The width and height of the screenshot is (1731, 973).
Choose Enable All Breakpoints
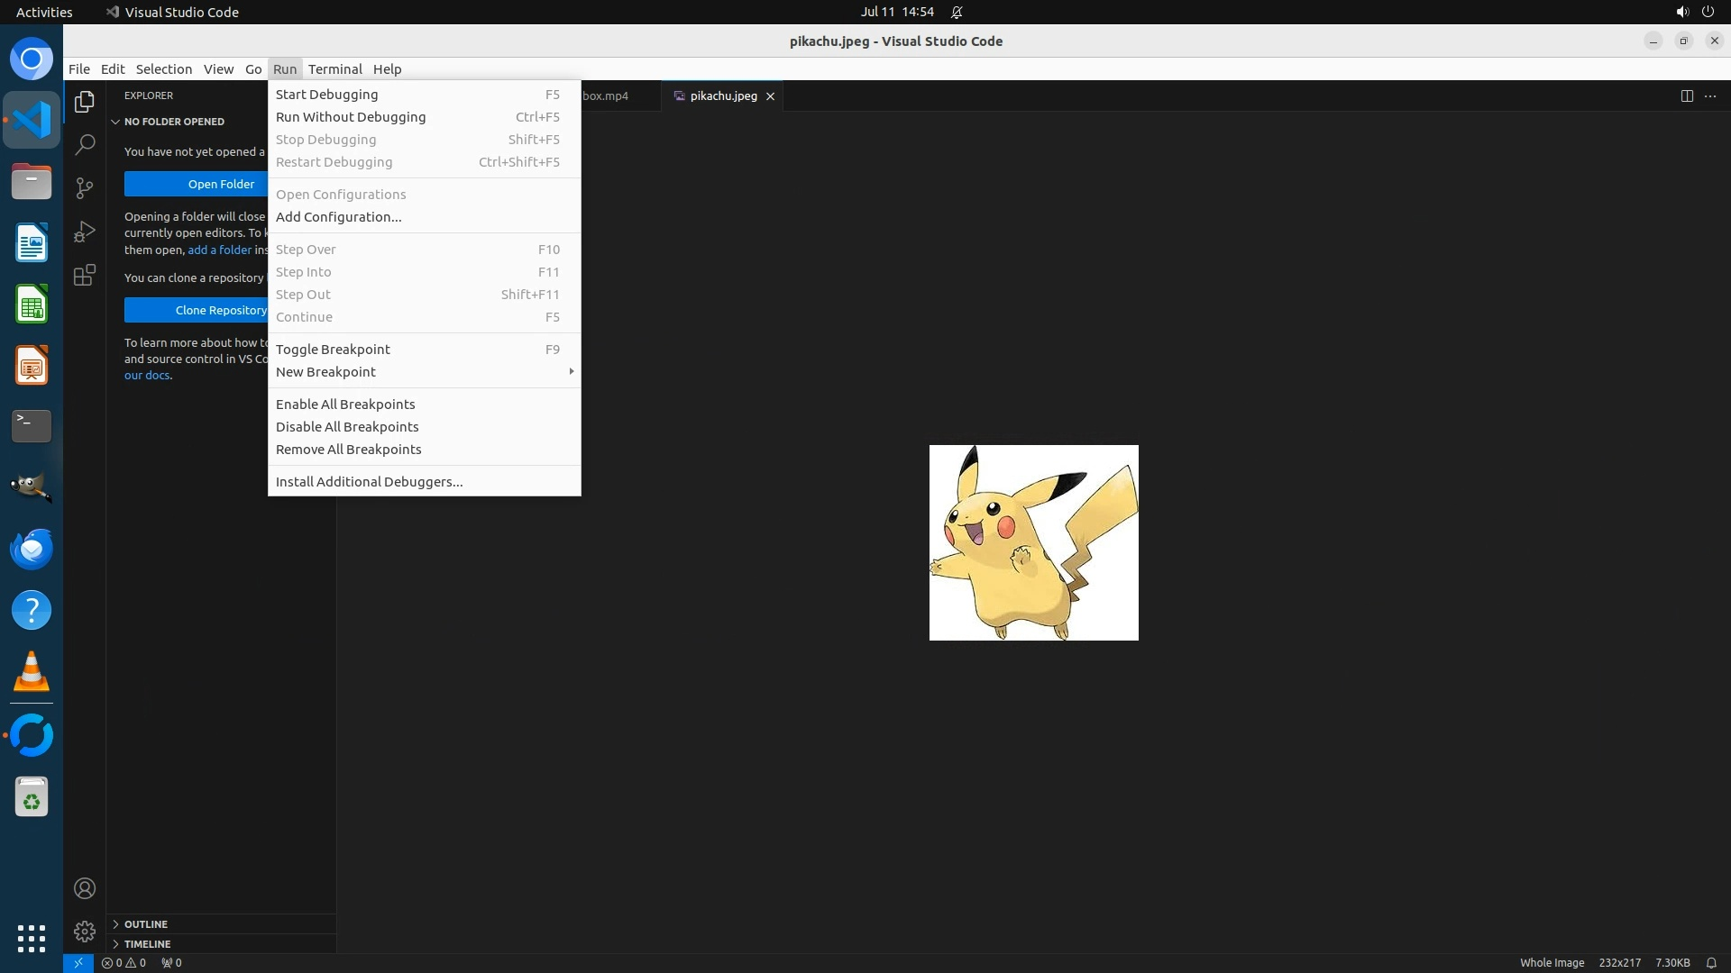click(x=345, y=405)
